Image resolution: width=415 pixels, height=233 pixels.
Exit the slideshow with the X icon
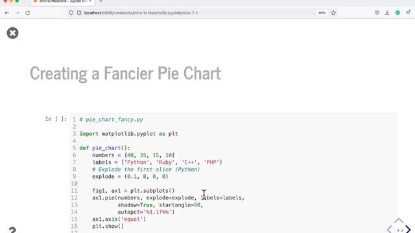(x=12, y=33)
